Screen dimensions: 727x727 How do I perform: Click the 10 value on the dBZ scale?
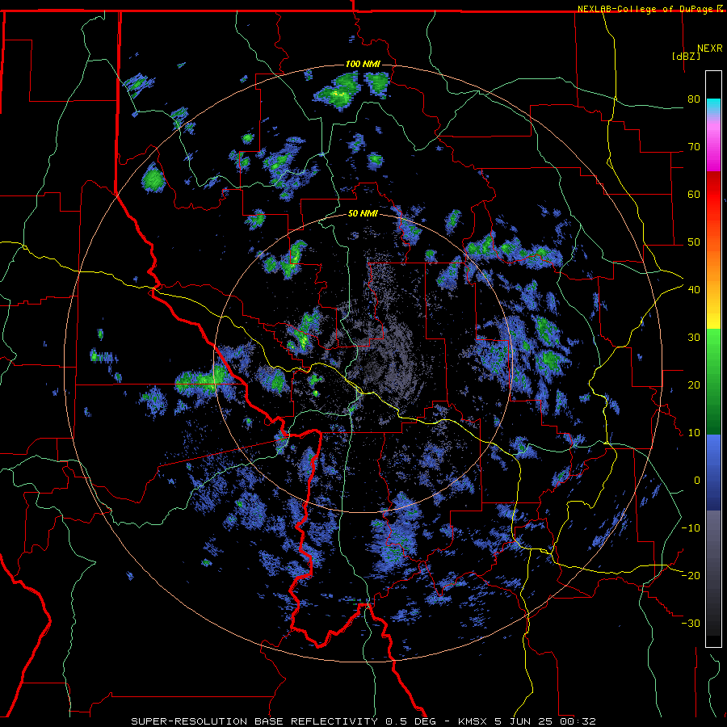click(x=694, y=433)
